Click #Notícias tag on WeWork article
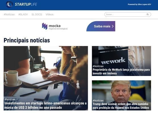This screenshot has height=113, width=158. pyautogui.click(x=98, y=66)
